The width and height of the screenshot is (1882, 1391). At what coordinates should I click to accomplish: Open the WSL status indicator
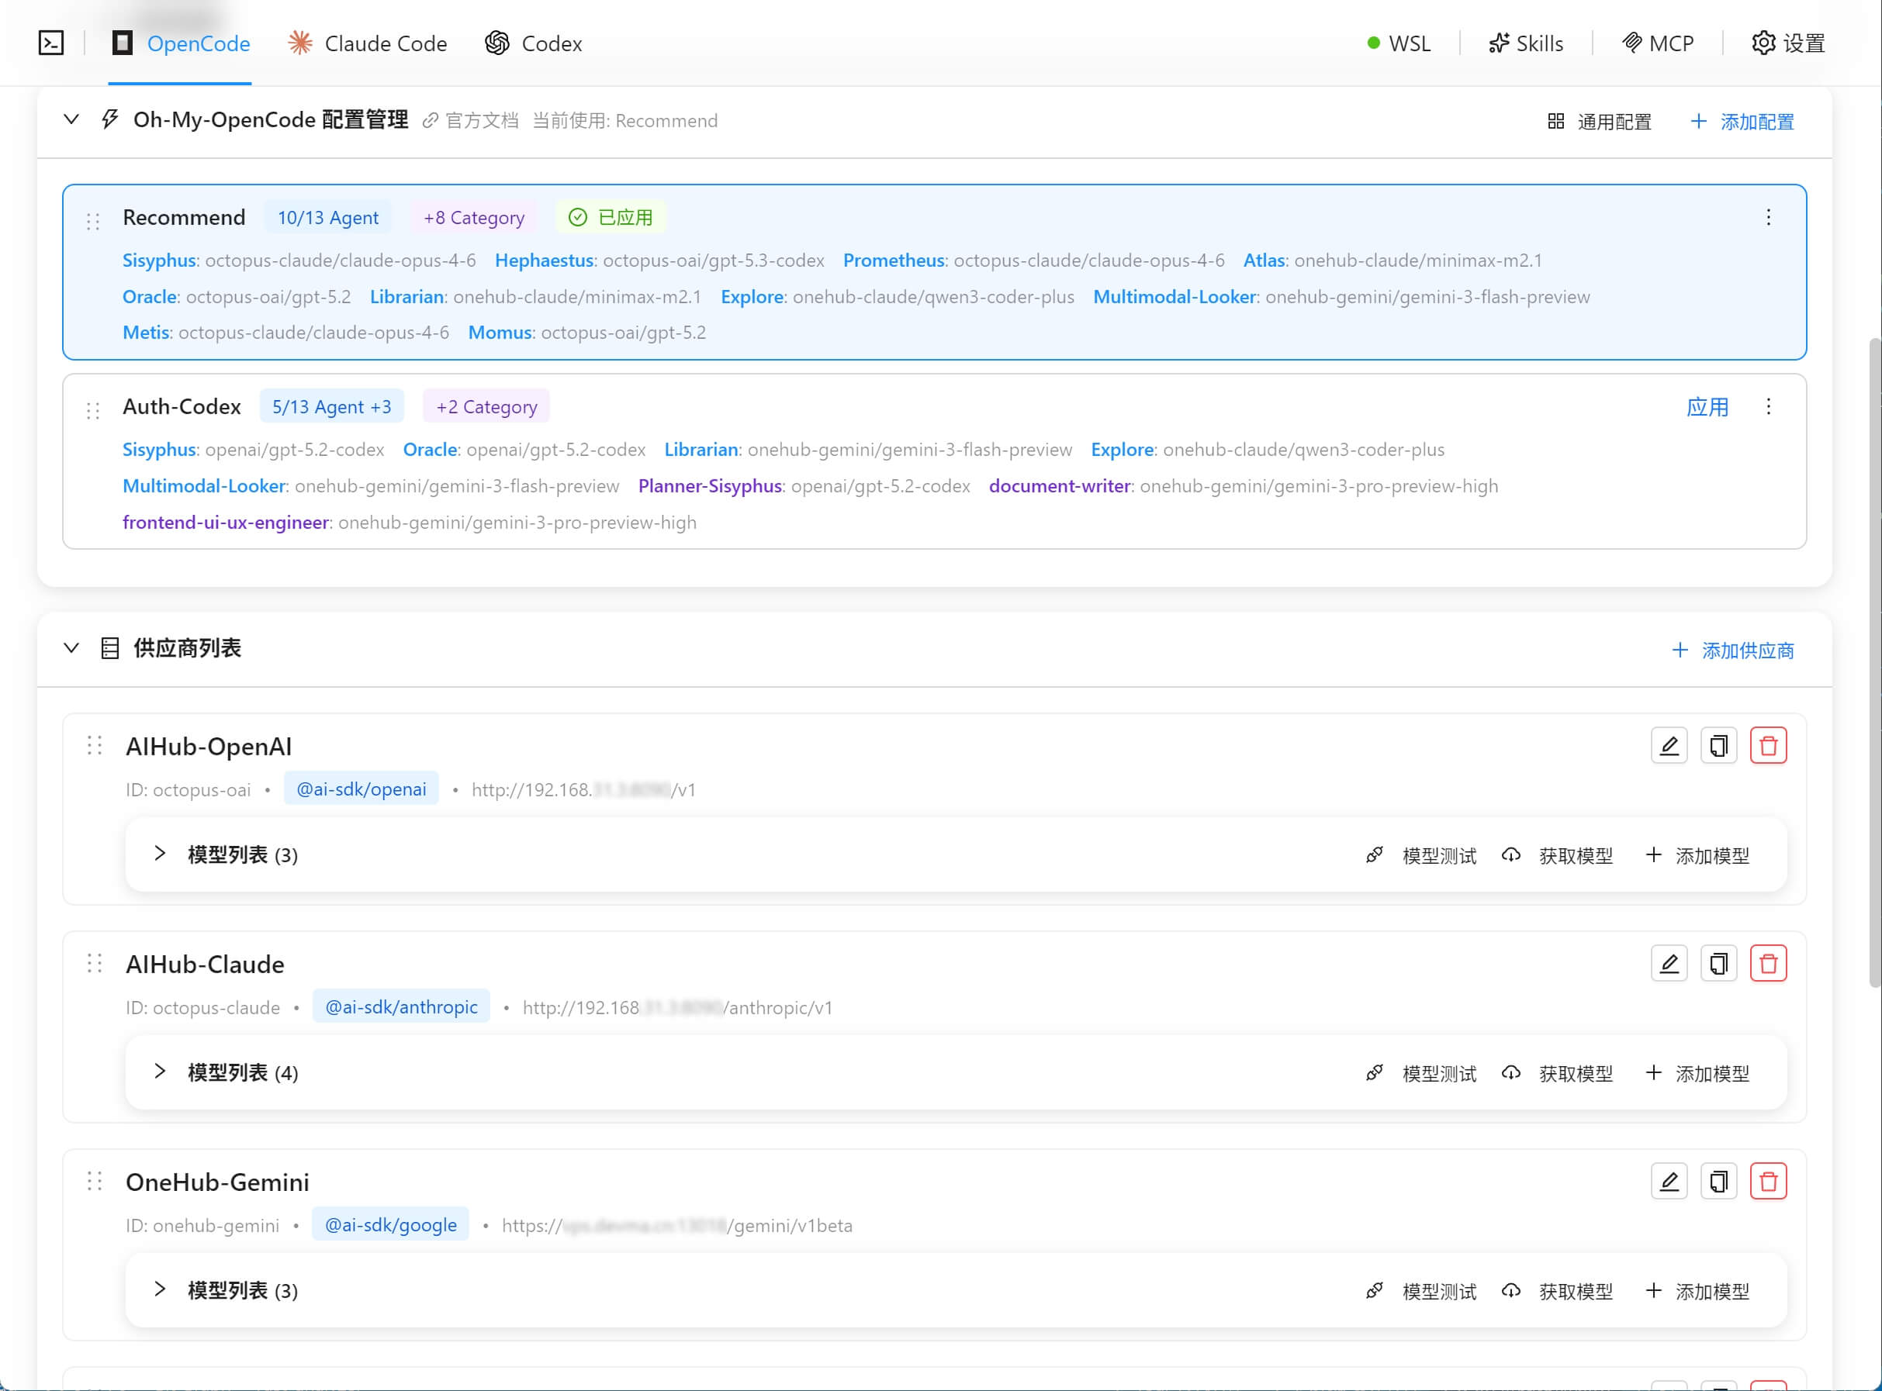point(1399,43)
